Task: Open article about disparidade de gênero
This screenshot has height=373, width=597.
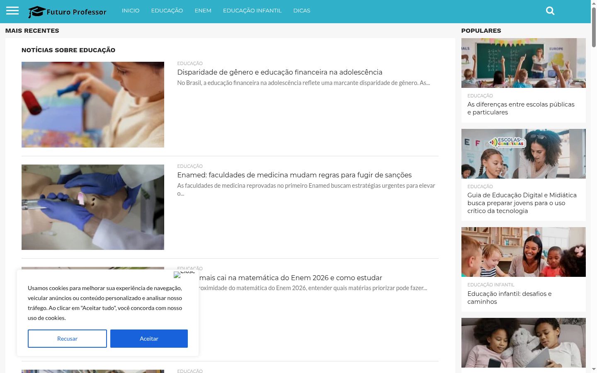Action: click(x=280, y=72)
